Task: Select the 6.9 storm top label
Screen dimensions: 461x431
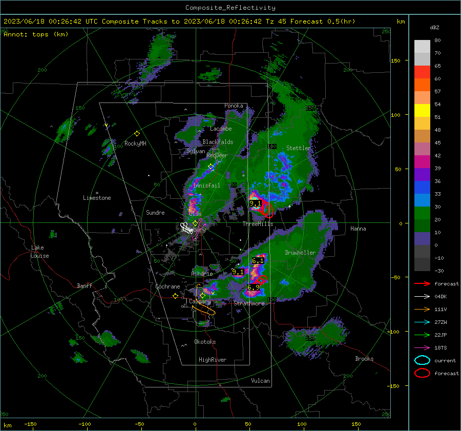Action: point(254,287)
